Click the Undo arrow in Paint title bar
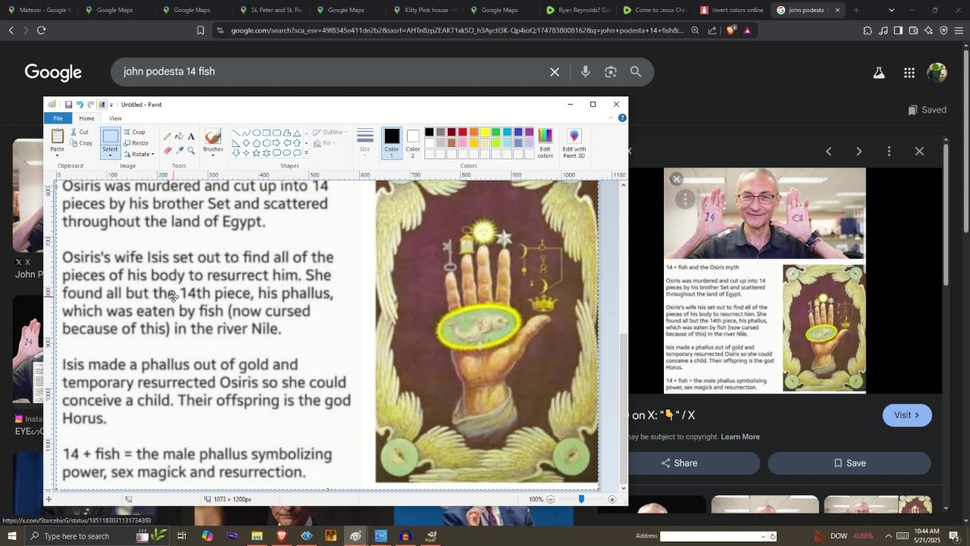 [80, 105]
